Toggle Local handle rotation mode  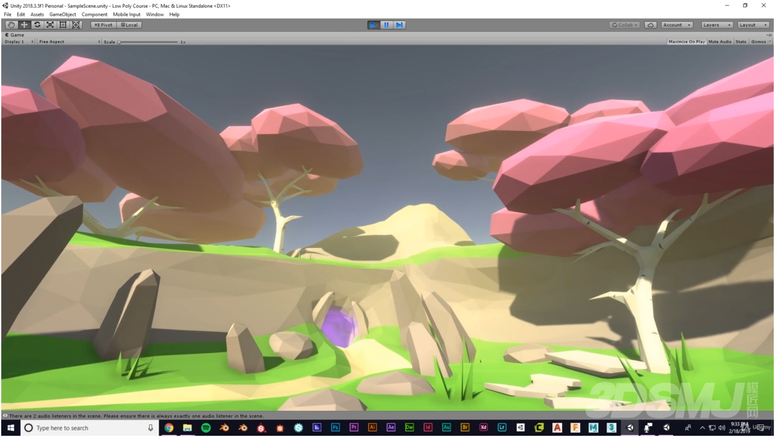[129, 25]
